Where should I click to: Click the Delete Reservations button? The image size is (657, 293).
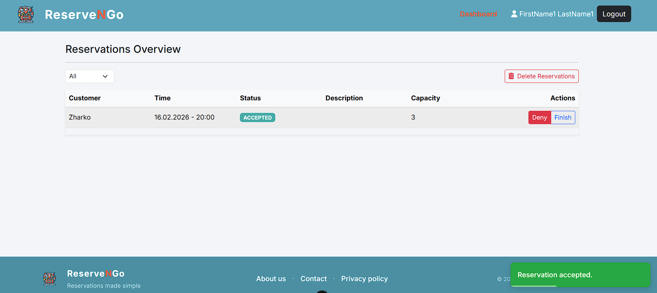coord(541,76)
